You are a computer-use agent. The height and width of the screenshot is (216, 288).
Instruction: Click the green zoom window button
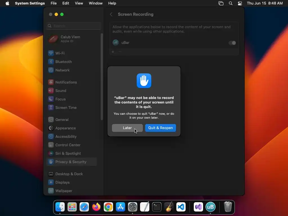pyautogui.click(x=62, y=14)
